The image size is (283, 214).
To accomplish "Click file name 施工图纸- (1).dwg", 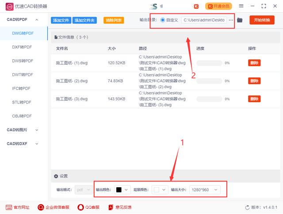I will [x=72, y=63].
